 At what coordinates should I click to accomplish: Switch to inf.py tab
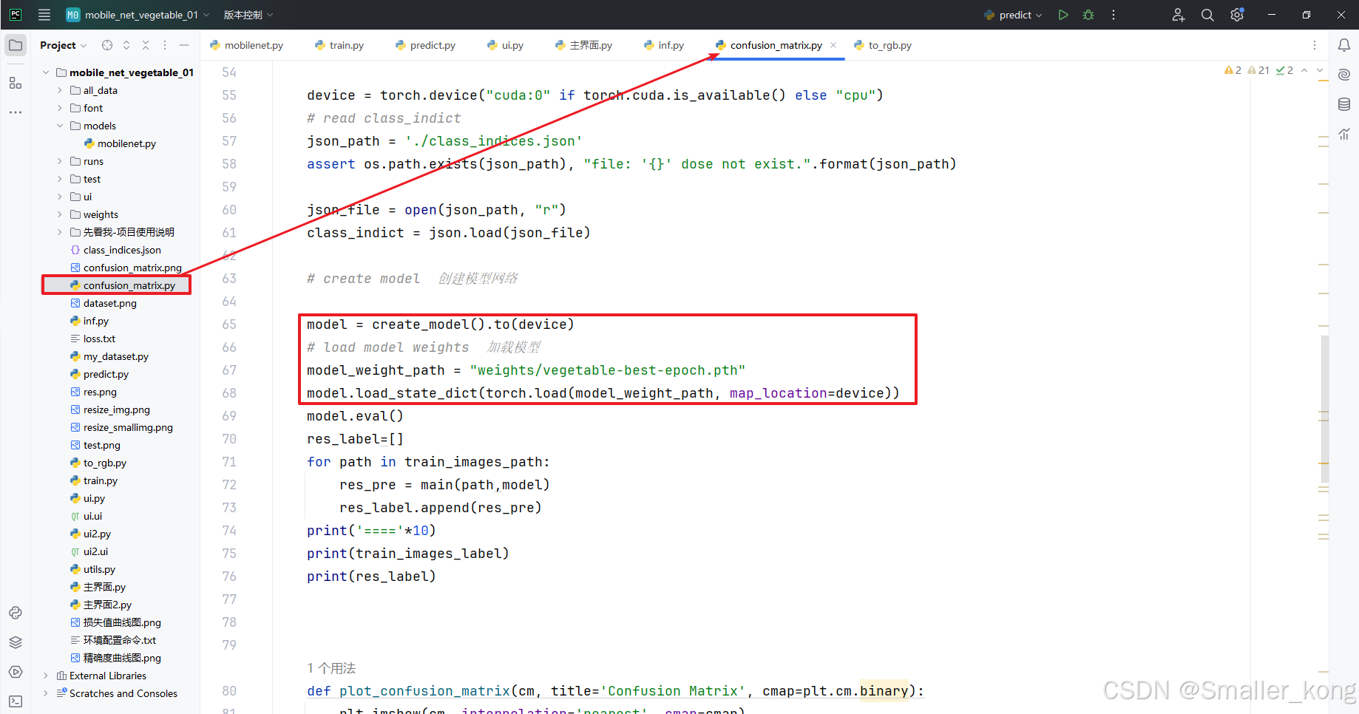(x=664, y=45)
